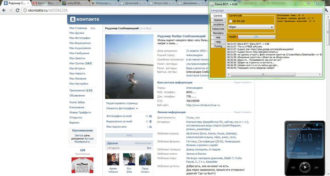Open Мои Сообщения in the left menu

click(79, 53)
